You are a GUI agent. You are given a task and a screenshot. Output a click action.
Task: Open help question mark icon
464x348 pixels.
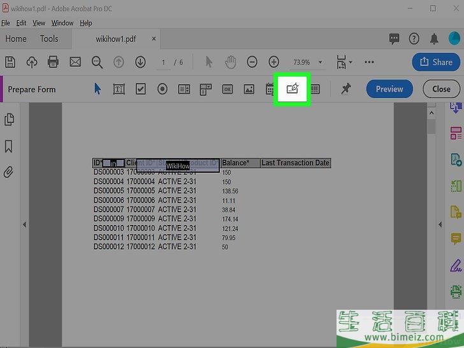point(414,39)
